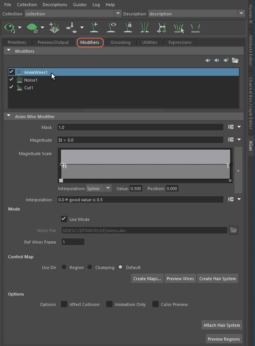The image size is (255, 346).
Task: Click the guide visibility eye icon in toolbar
Action: [111, 28]
